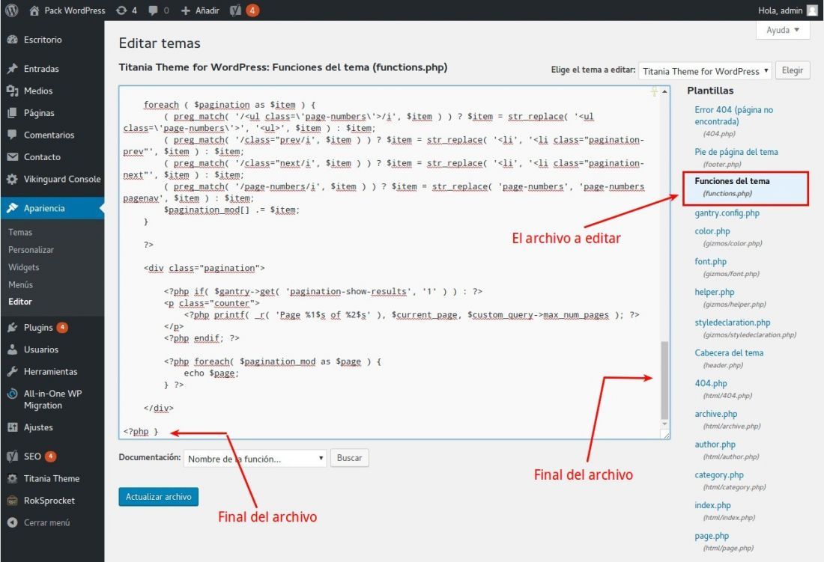
Task: Click the Herramientas wrench icon
Action: pos(13,371)
